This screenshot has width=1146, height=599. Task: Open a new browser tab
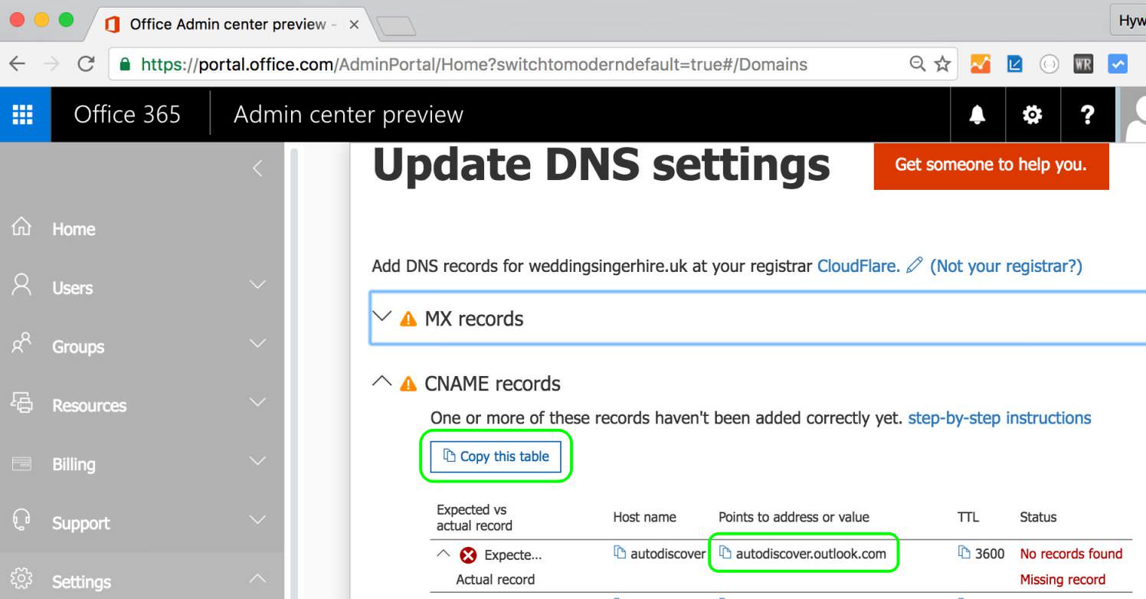point(396,26)
